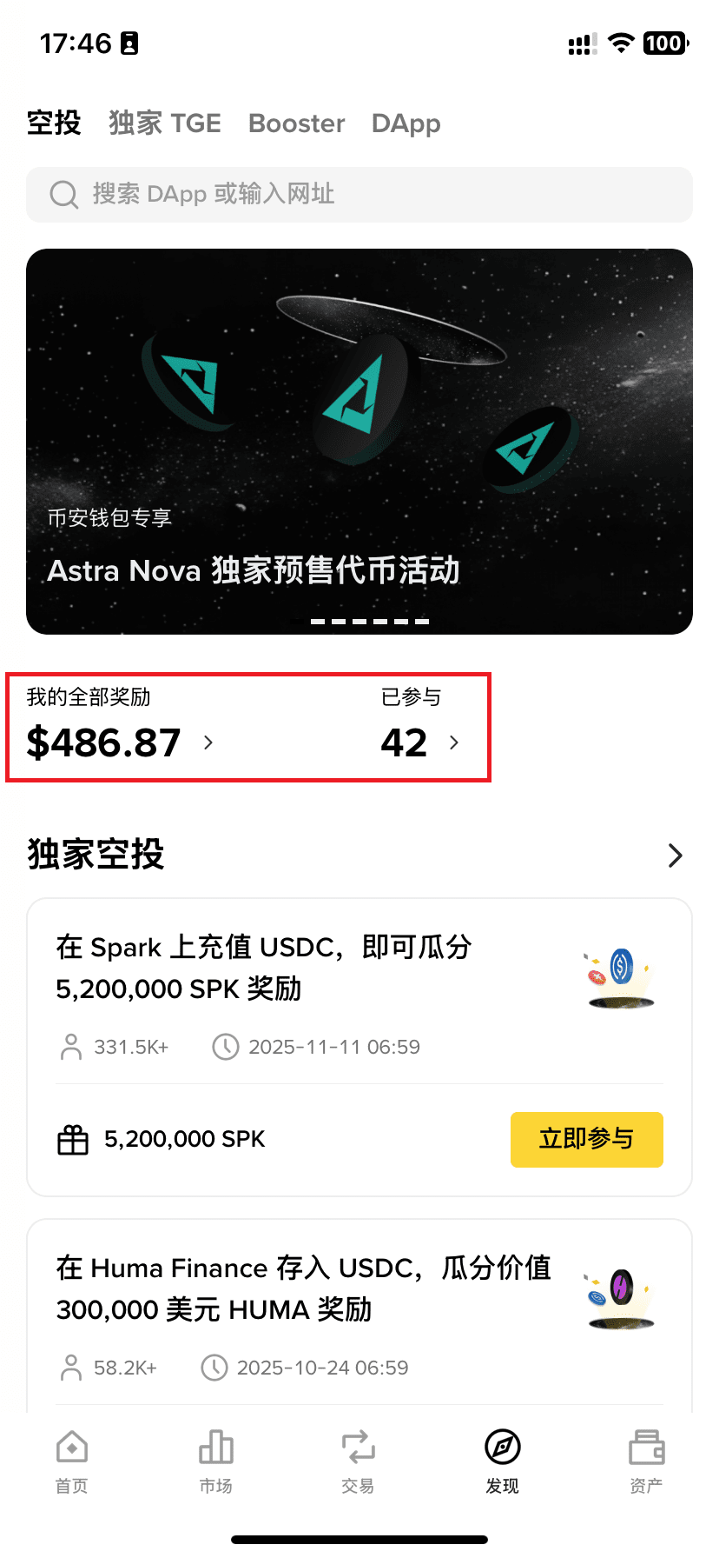
Task: Open the DApp tab
Action: click(x=406, y=123)
